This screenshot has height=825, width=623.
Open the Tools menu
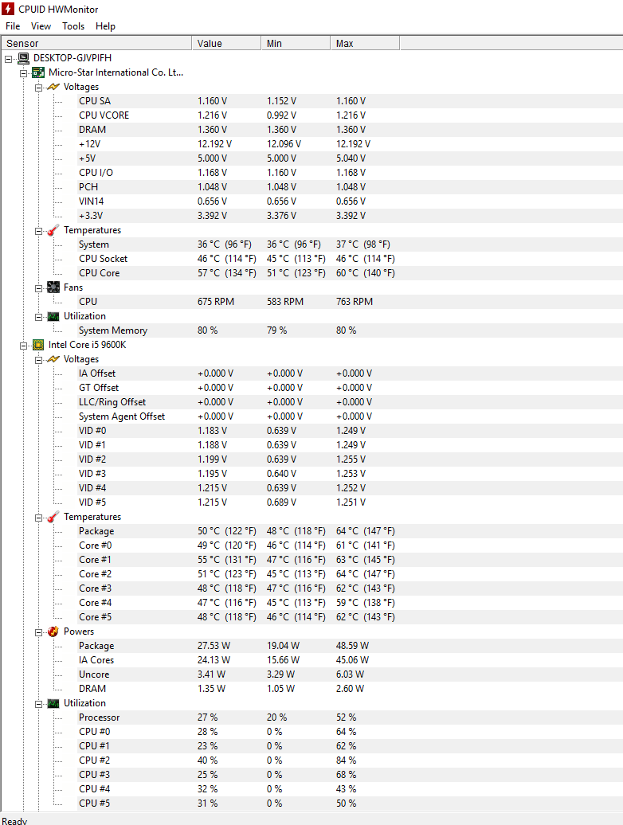pyautogui.click(x=73, y=26)
